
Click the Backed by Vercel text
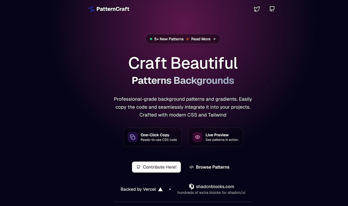(138, 189)
